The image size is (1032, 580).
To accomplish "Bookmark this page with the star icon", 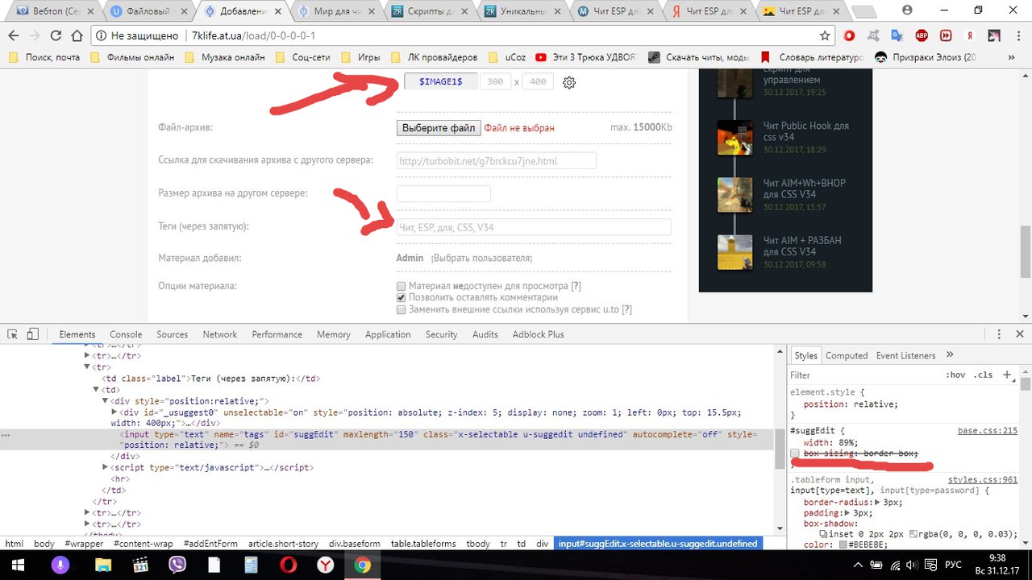I will pyautogui.click(x=825, y=36).
